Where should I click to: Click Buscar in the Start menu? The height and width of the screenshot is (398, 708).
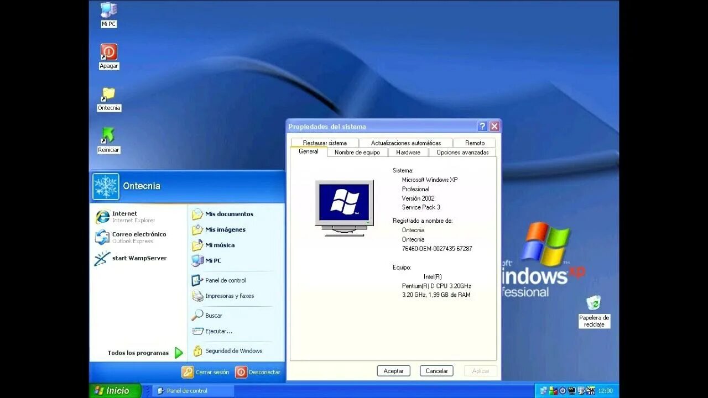tap(207, 316)
